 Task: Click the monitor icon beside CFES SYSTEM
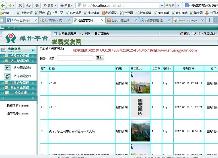click(x=2, y=27)
